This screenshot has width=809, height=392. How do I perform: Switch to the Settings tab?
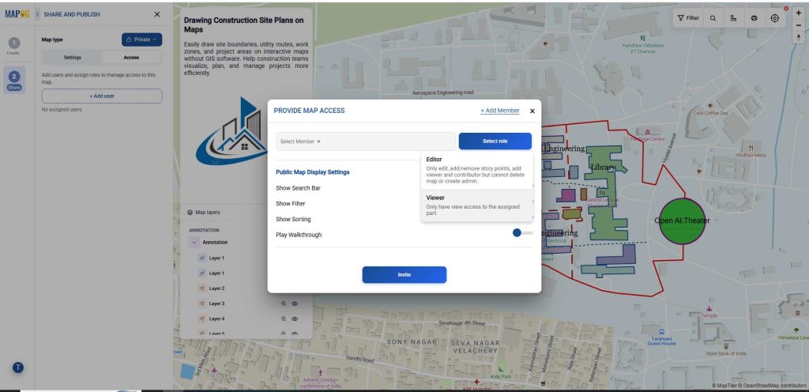[x=72, y=57]
